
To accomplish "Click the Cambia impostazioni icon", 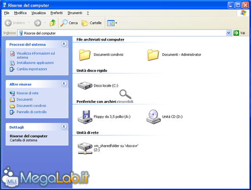I will click(x=12, y=69).
